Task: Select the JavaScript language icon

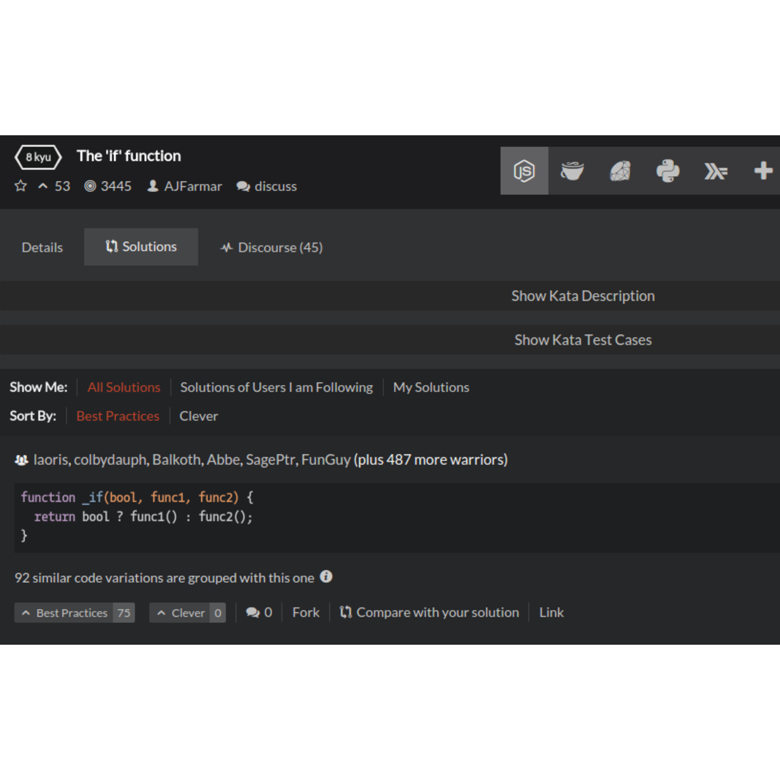Action: 524,171
